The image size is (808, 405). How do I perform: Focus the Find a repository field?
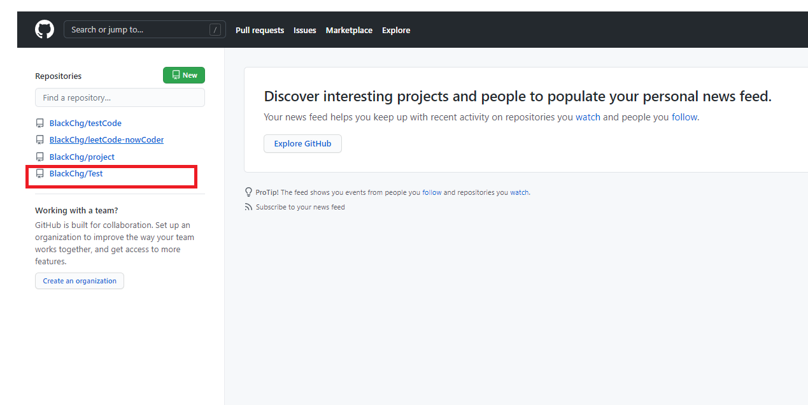120,97
